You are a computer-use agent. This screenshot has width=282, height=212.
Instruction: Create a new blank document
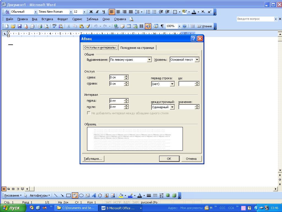coord(7,26)
